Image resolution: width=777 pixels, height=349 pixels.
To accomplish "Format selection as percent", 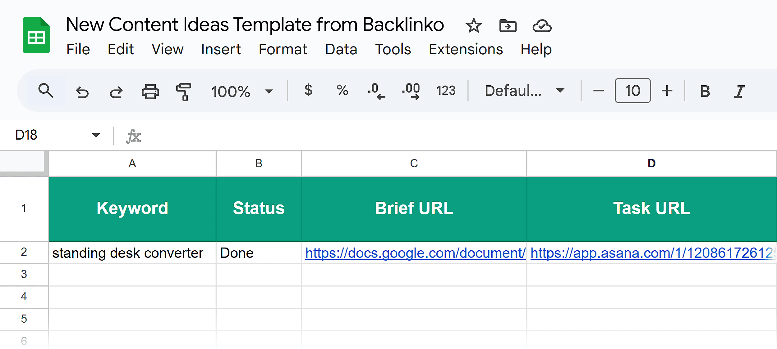I will pyautogui.click(x=342, y=91).
